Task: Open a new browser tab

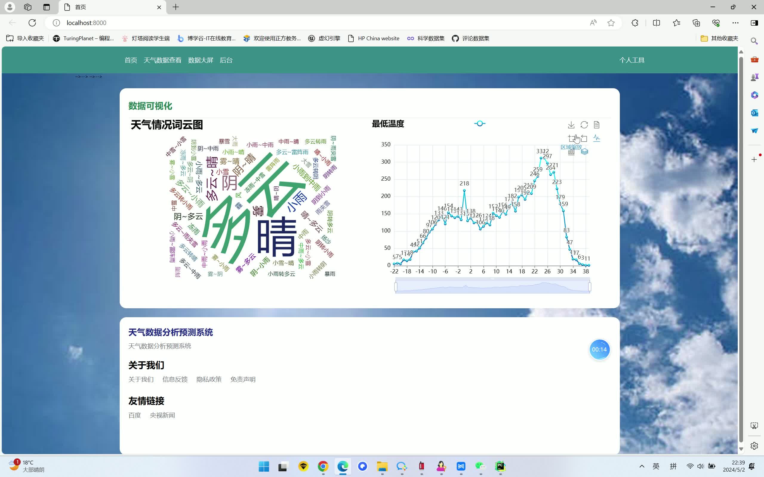Action: point(176,7)
